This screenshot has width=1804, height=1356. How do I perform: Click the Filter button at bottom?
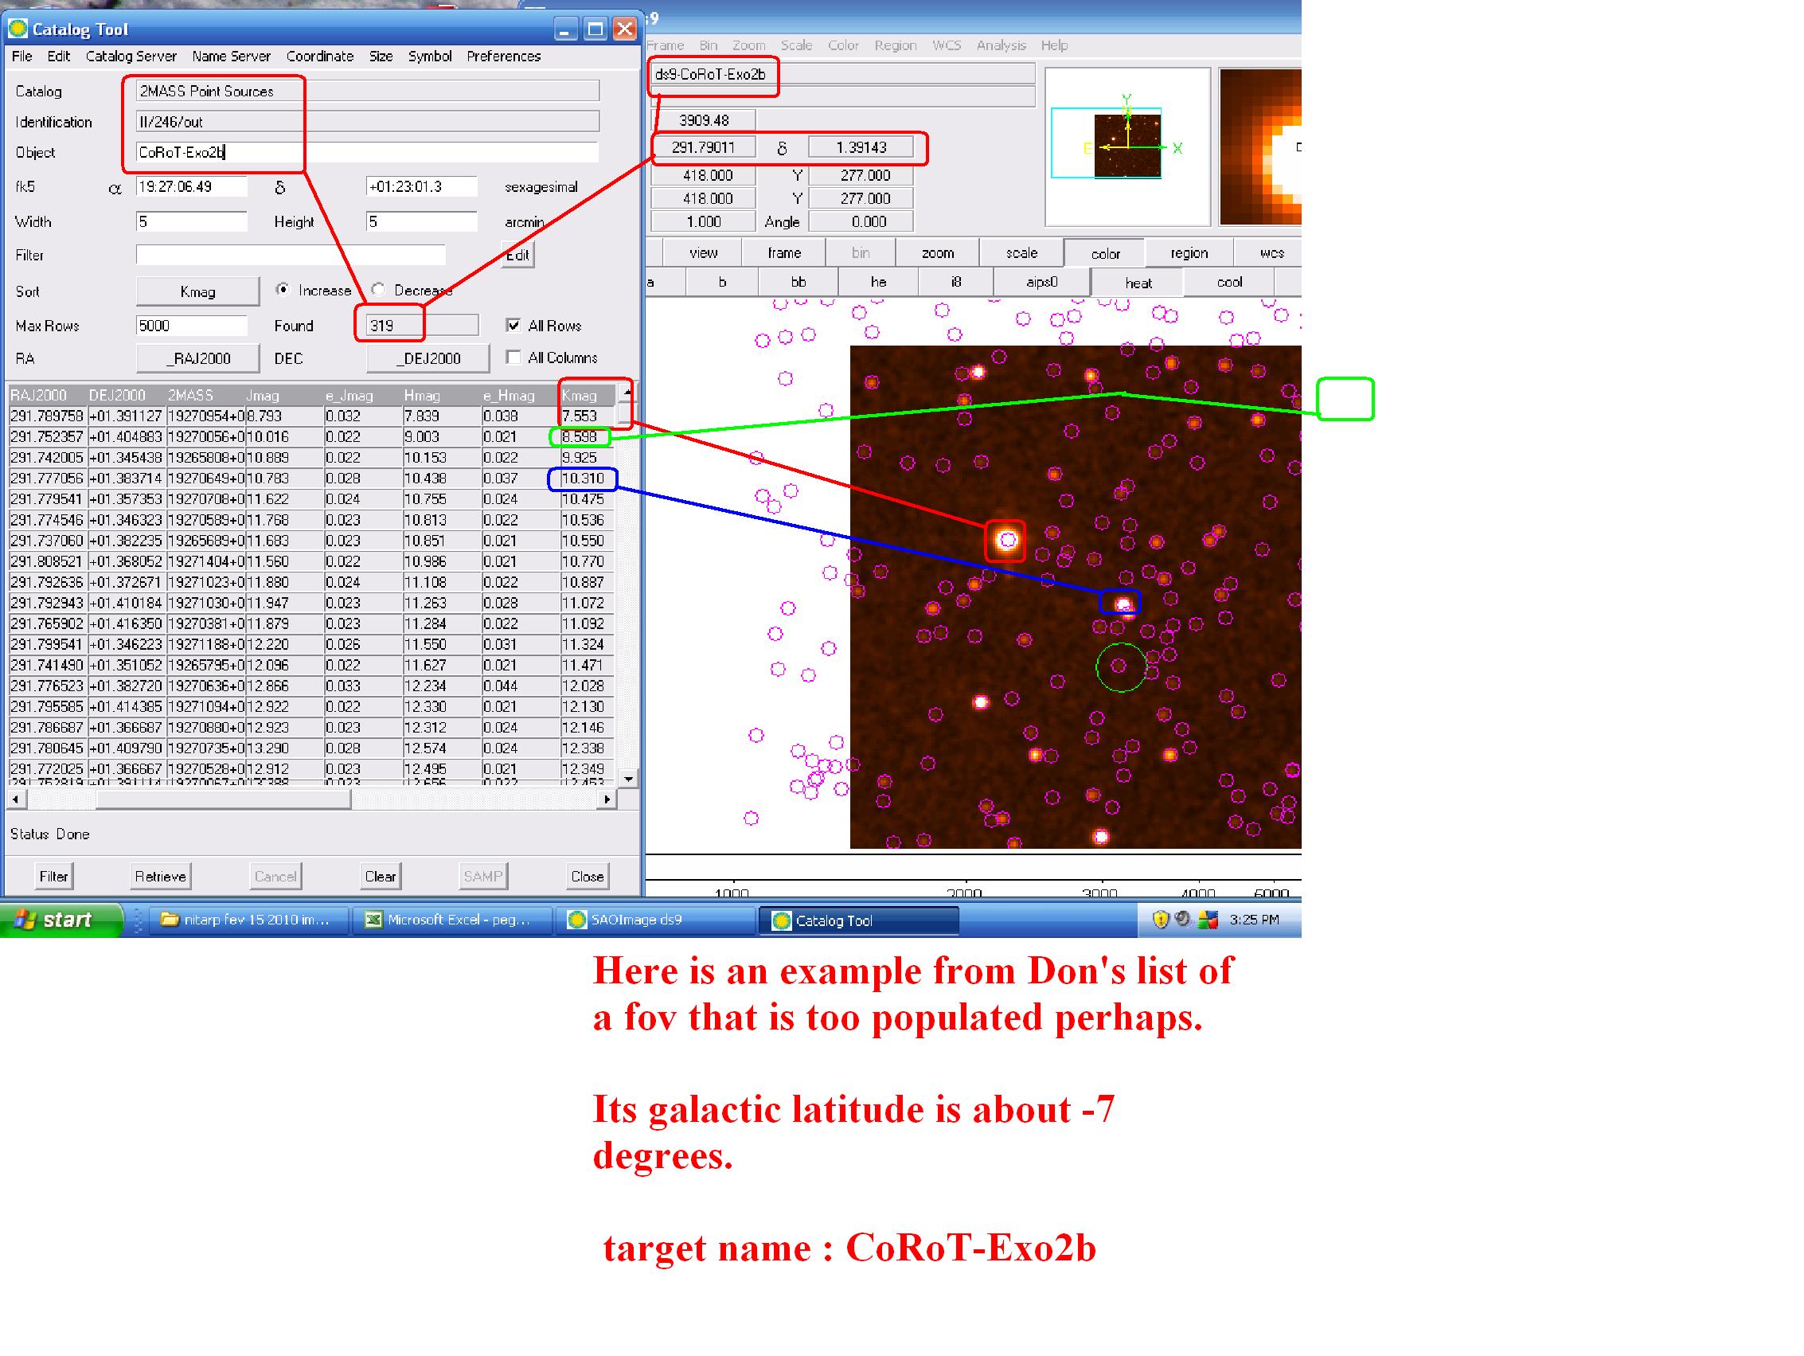54,877
